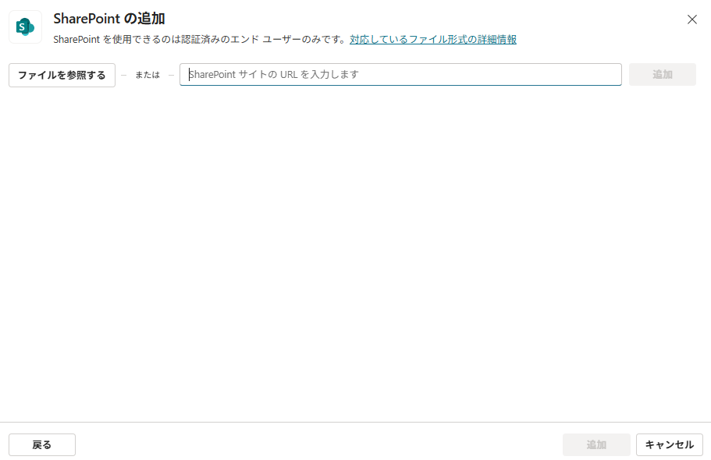Click the SharePoint logo icon
The height and width of the screenshot is (460, 711).
click(26, 27)
